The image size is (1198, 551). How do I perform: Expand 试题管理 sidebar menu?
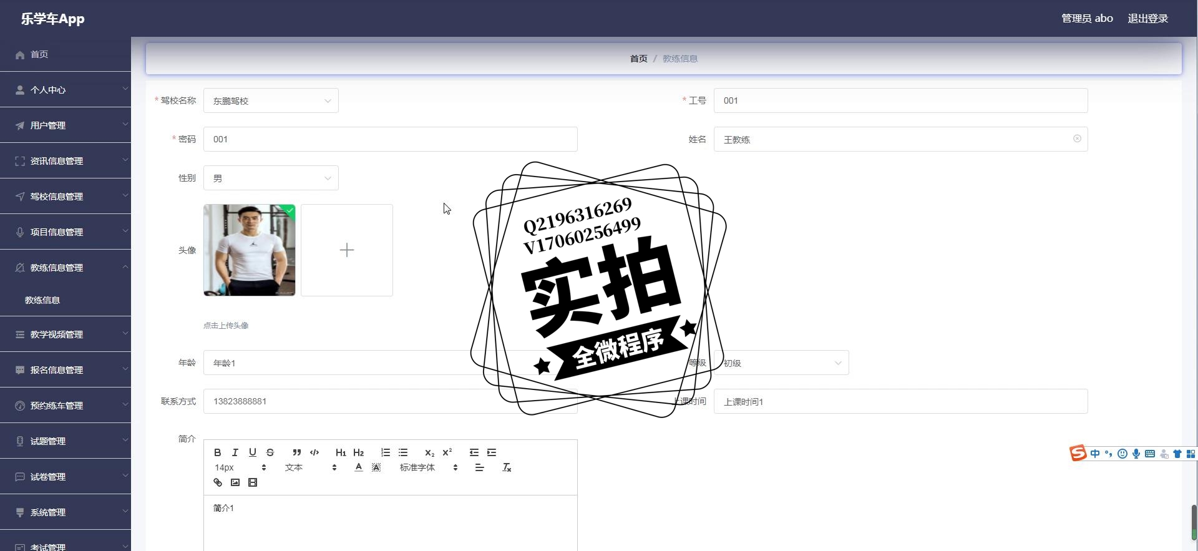(x=66, y=441)
